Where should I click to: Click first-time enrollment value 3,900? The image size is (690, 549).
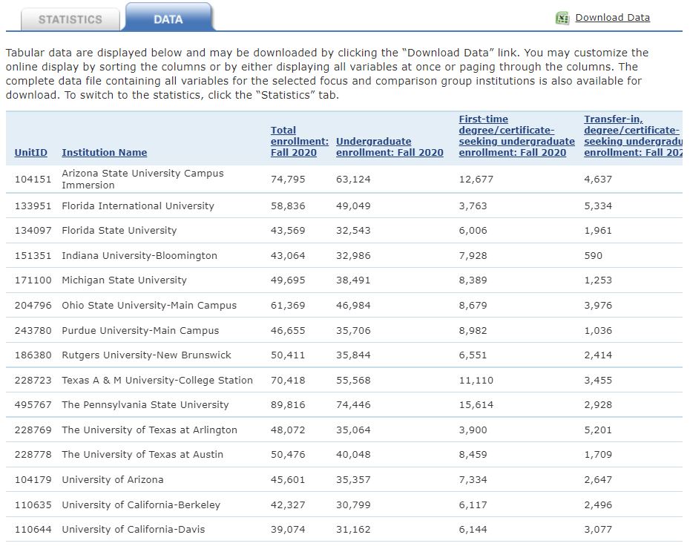[x=473, y=430]
